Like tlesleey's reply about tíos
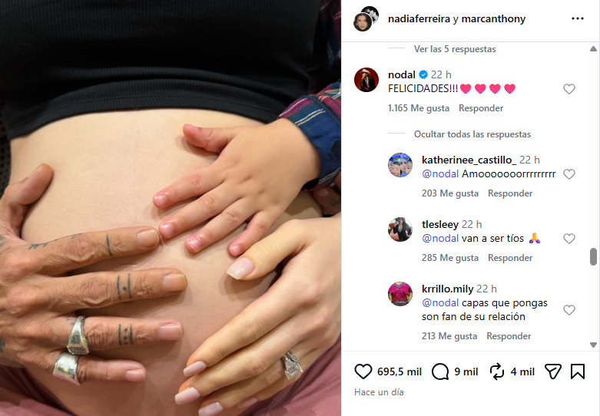The image size is (600, 416). 569,239
